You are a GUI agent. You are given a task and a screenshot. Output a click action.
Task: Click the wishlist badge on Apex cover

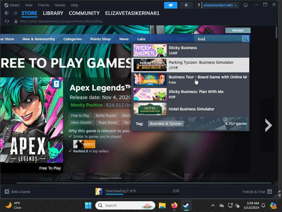[56, 84]
